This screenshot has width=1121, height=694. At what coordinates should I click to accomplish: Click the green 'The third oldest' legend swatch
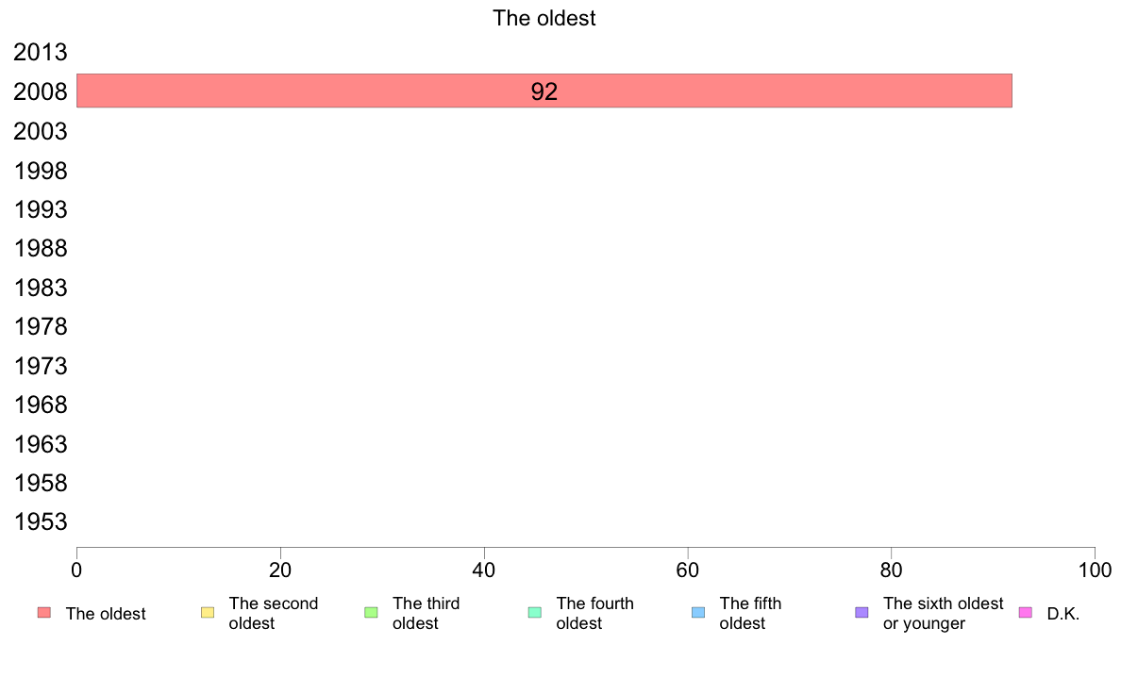[371, 613]
